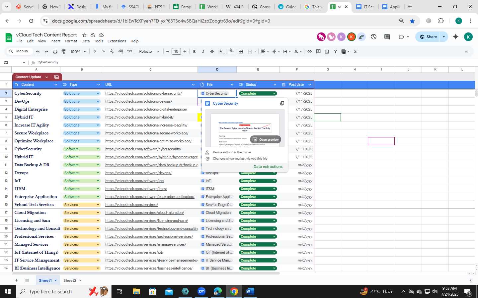Increase font size with plus button
The width and height of the screenshot is (478, 298).
(185, 51)
